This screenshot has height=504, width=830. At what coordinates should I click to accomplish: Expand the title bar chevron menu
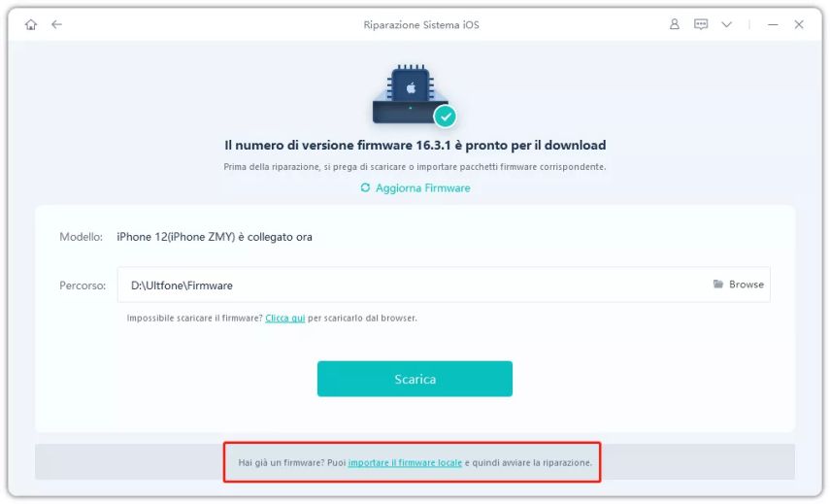727,24
